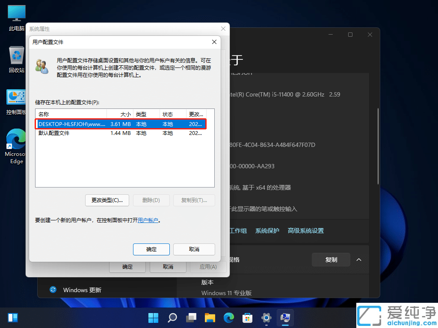The height and width of the screenshot is (328, 438).
Task: Click the Start button on the taskbar
Action: (153, 317)
